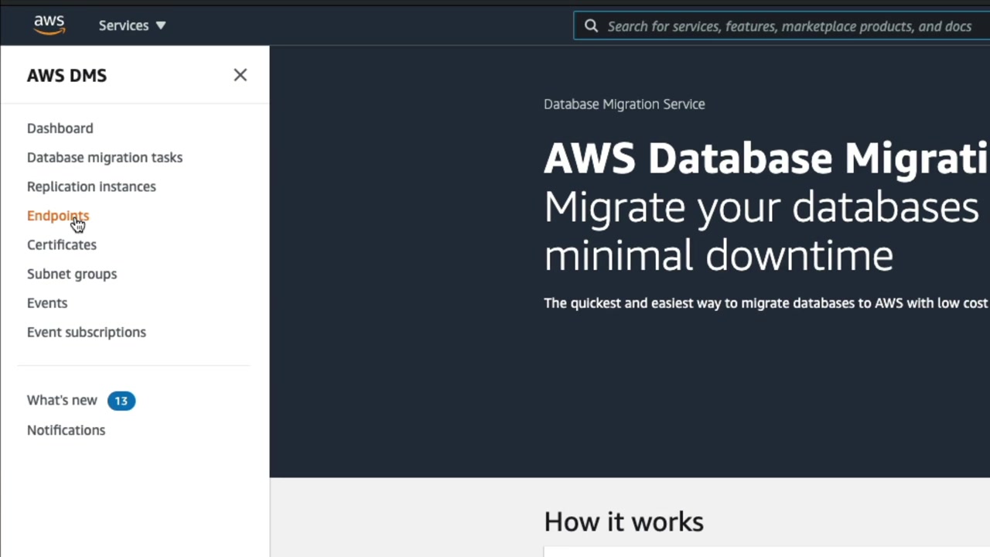The width and height of the screenshot is (990, 557).
Task: Open Event subscriptions
Action: click(x=87, y=332)
